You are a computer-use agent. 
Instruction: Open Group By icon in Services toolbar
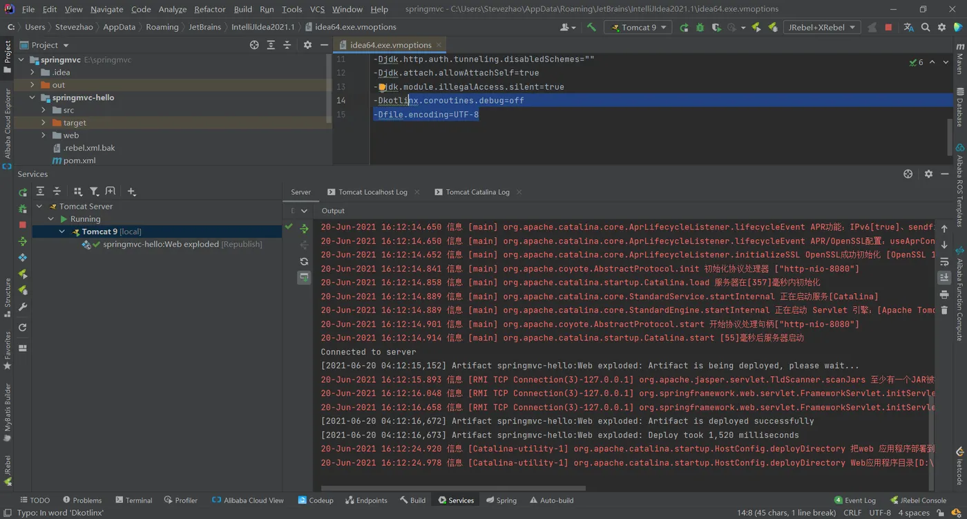tap(77, 191)
